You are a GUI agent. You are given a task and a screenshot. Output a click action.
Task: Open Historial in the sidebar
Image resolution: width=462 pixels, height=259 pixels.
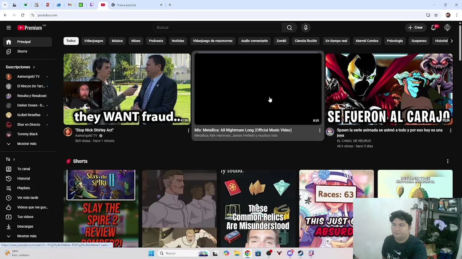click(x=27, y=178)
